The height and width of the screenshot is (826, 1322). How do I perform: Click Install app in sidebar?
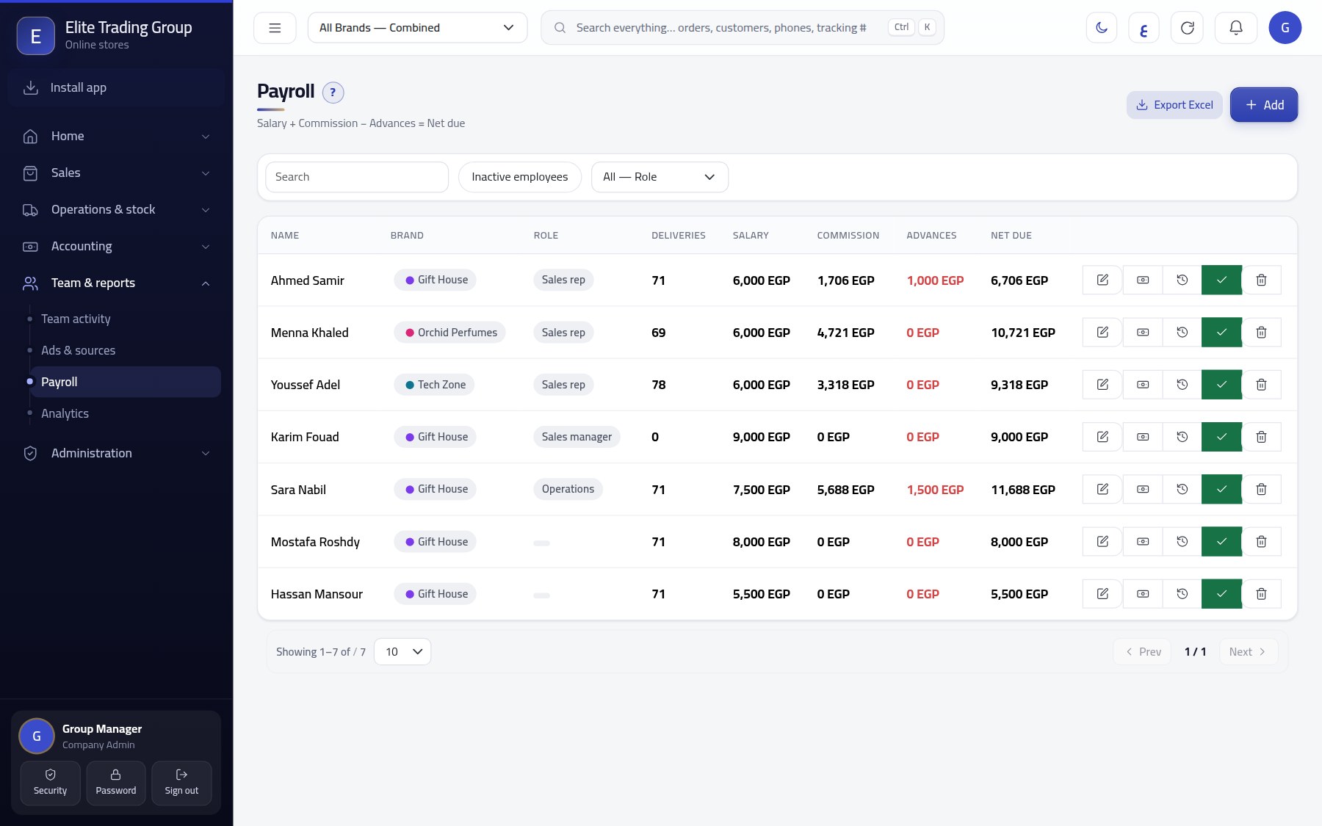(x=117, y=87)
